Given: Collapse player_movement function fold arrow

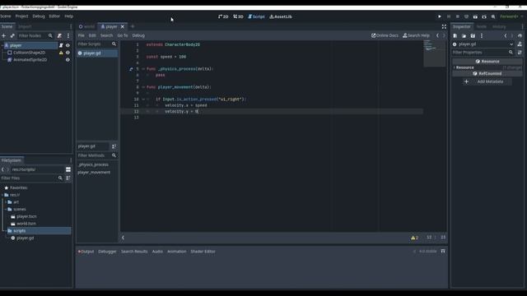Looking at the screenshot, I should point(143,87).
